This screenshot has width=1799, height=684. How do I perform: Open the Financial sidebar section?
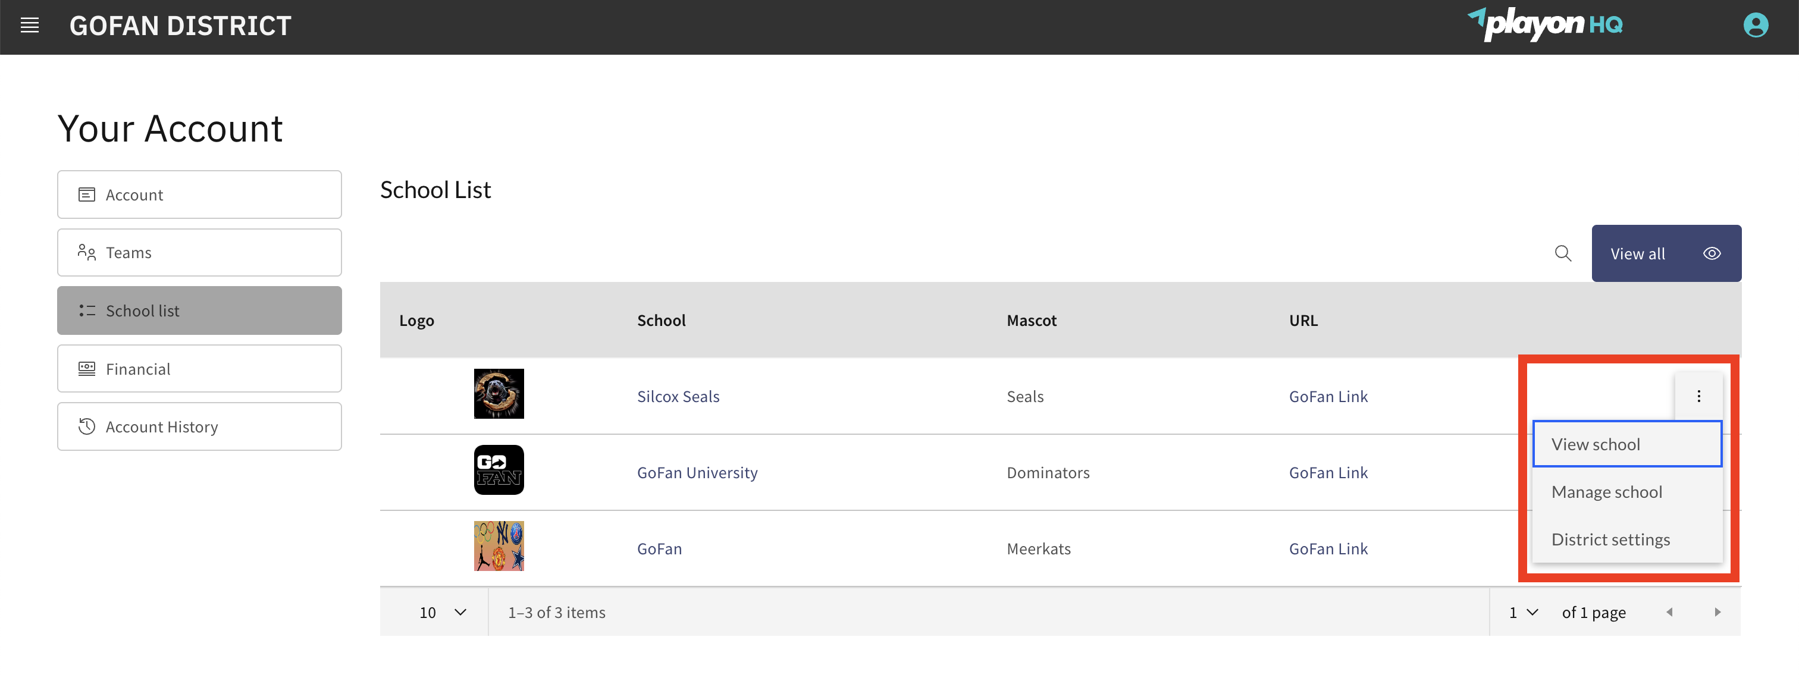pyautogui.click(x=199, y=369)
